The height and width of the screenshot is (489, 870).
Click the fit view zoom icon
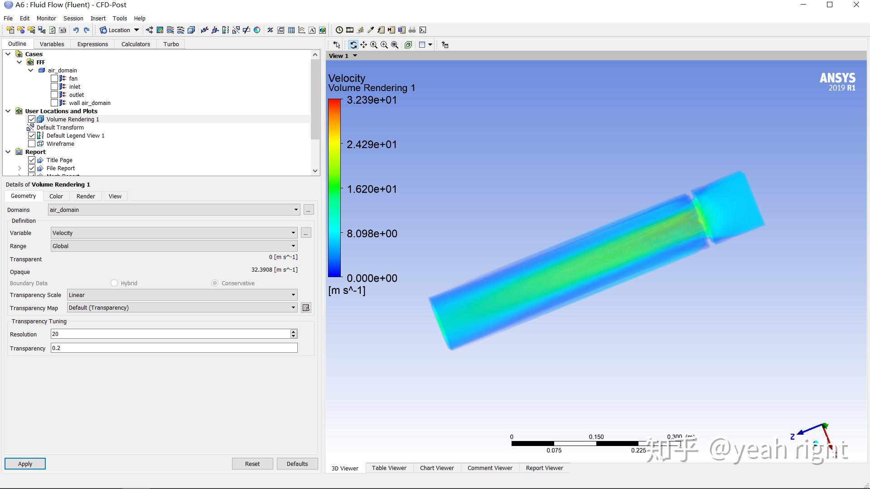[x=395, y=45]
